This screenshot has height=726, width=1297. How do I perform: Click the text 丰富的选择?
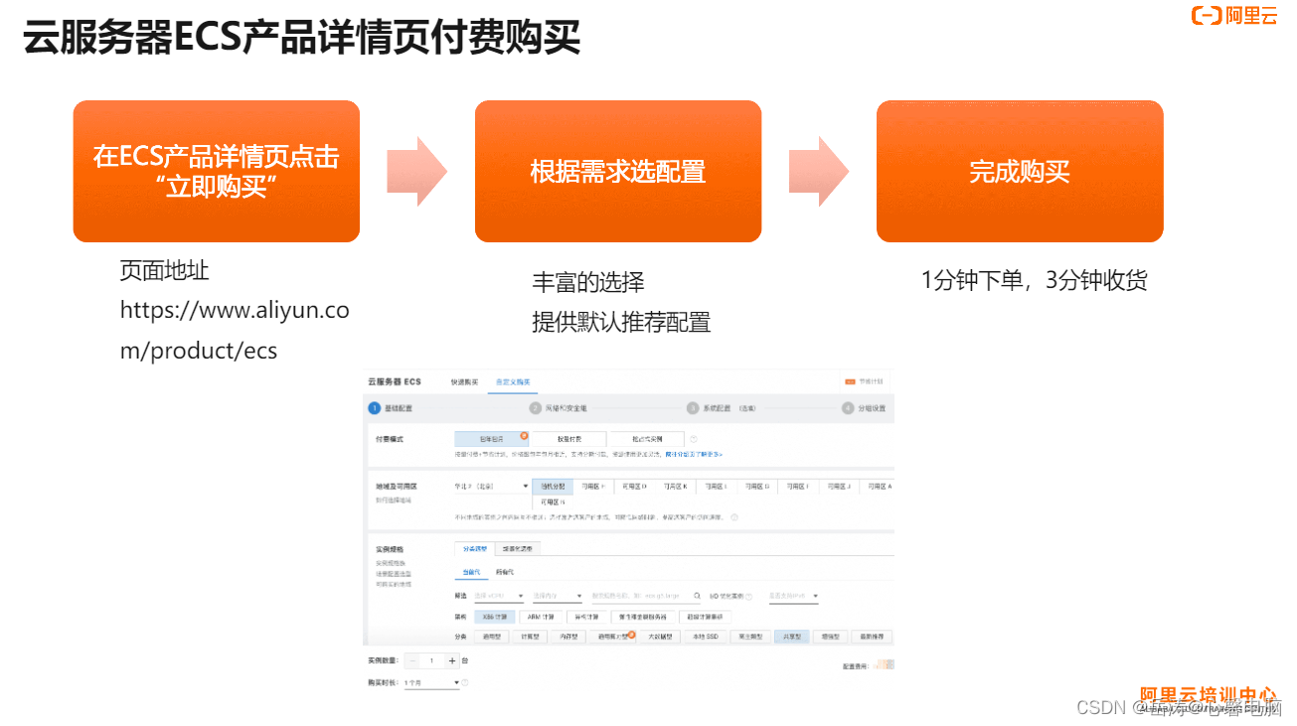coord(588,282)
